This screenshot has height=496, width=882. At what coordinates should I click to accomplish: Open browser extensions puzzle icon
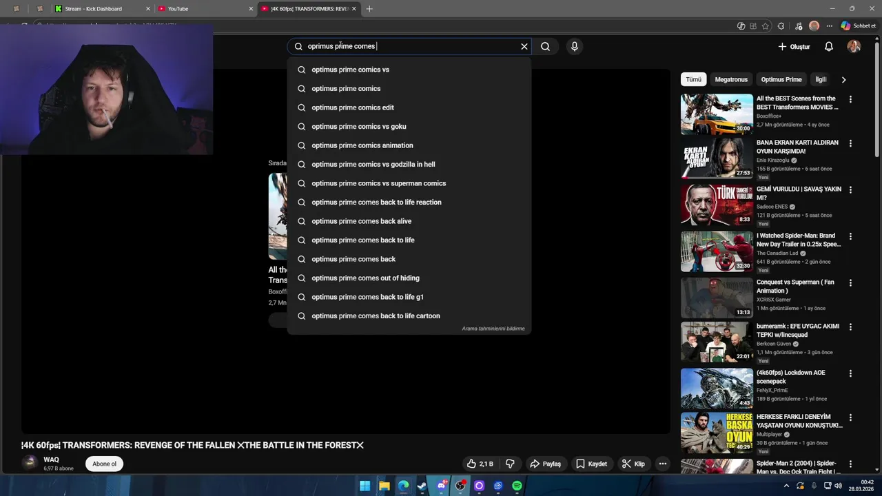pyautogui.click(x=781, y=26)
